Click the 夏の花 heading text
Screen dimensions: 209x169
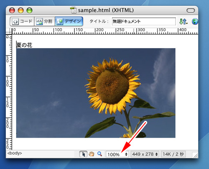[x=24, y=45]
